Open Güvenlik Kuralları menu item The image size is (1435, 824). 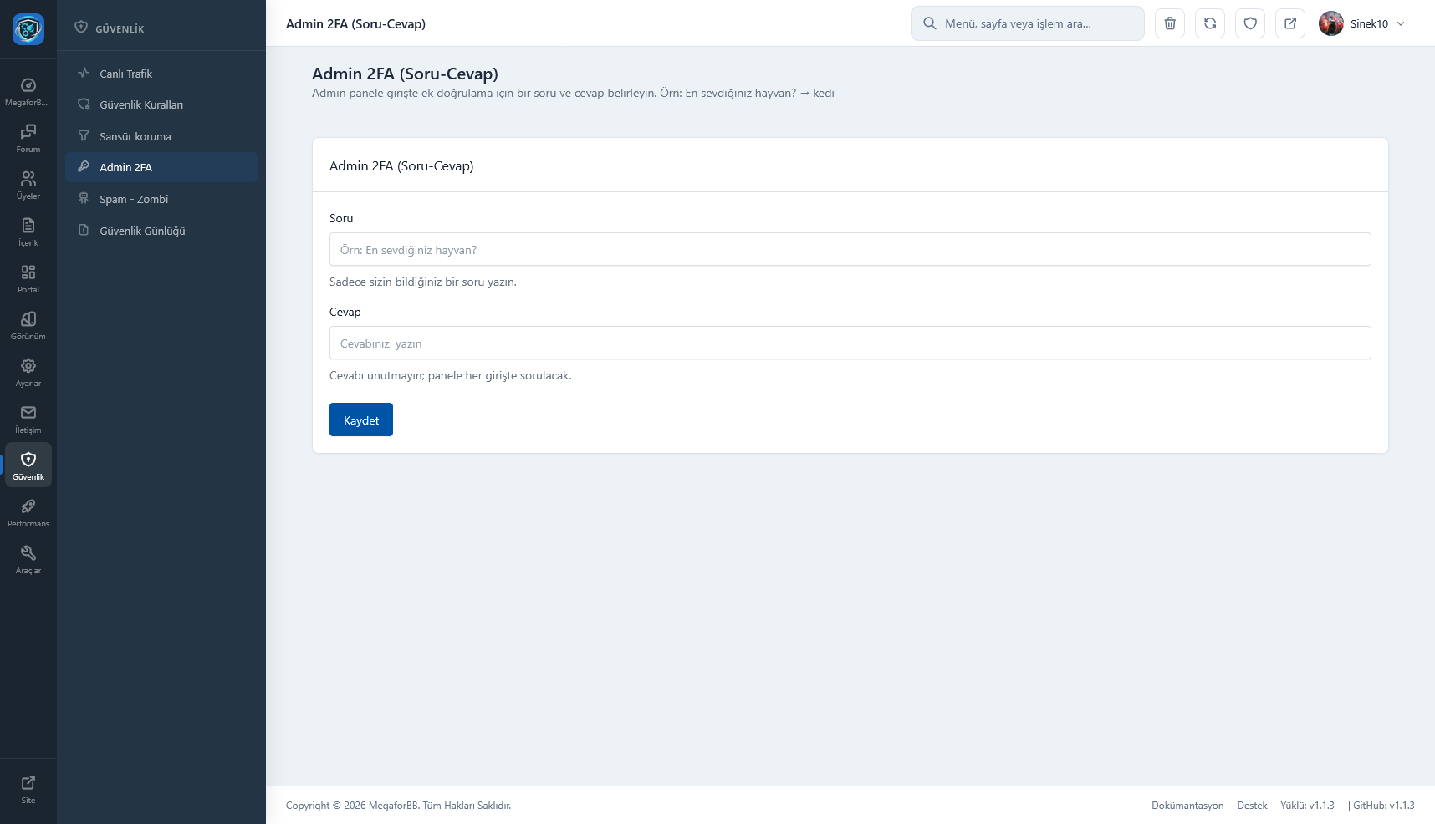click(140, 104)
